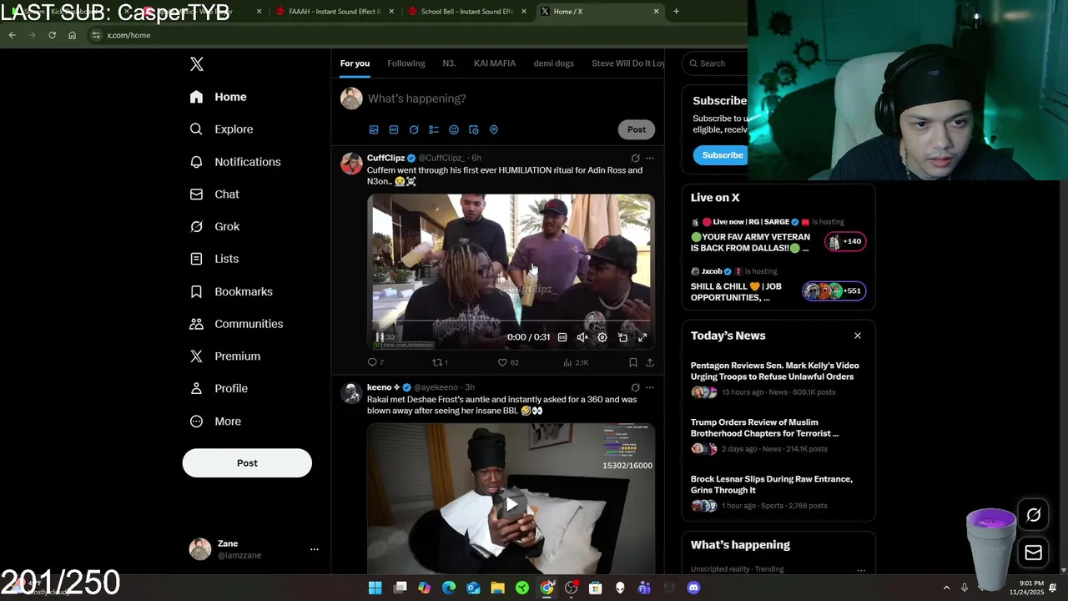Viewport: 1068px width, 601px height.
Task: Click Grok icon on CuffClipz post
Action: coord(635,158)
